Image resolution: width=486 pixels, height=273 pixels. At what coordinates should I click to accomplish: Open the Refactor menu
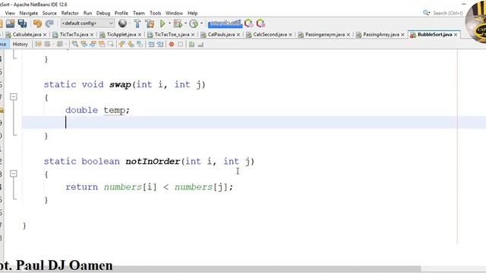click(x=70, y=13)
